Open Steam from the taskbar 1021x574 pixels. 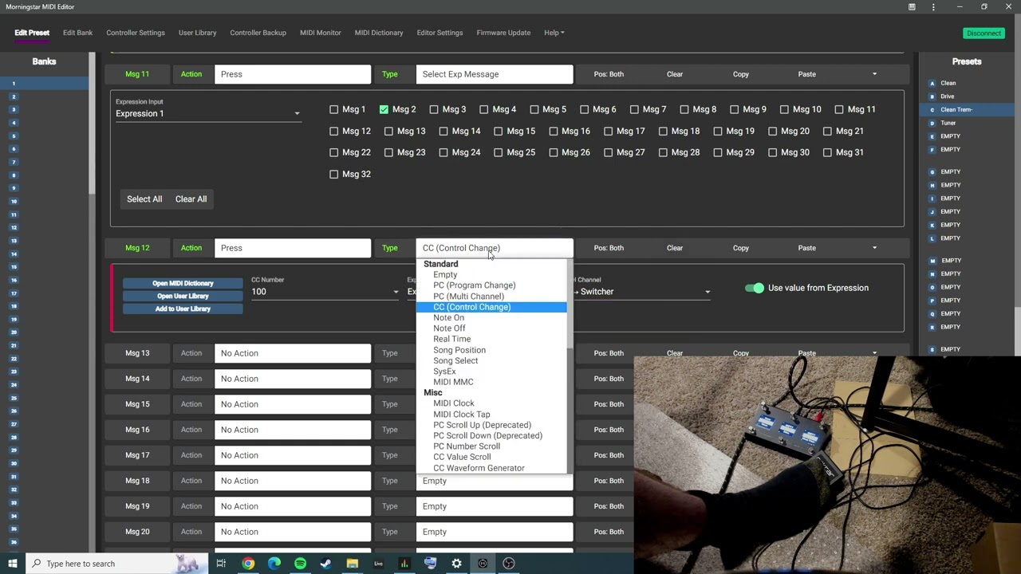click(325, 564)
